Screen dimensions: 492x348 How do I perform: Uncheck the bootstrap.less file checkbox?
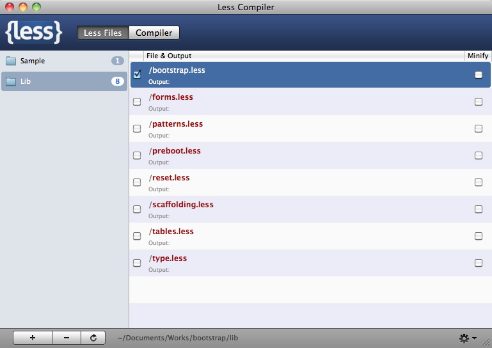[x=137, y=75]
